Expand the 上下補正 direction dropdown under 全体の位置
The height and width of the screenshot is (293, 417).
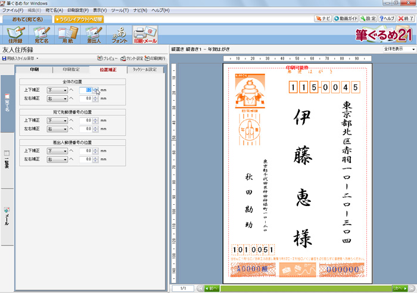(65, 90)
